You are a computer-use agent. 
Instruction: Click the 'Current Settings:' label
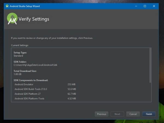click(x=20, y=45)
